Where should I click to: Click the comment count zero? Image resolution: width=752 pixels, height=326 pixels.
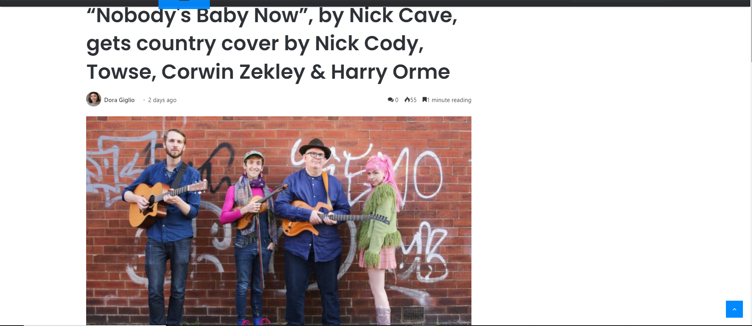(397, 100)
